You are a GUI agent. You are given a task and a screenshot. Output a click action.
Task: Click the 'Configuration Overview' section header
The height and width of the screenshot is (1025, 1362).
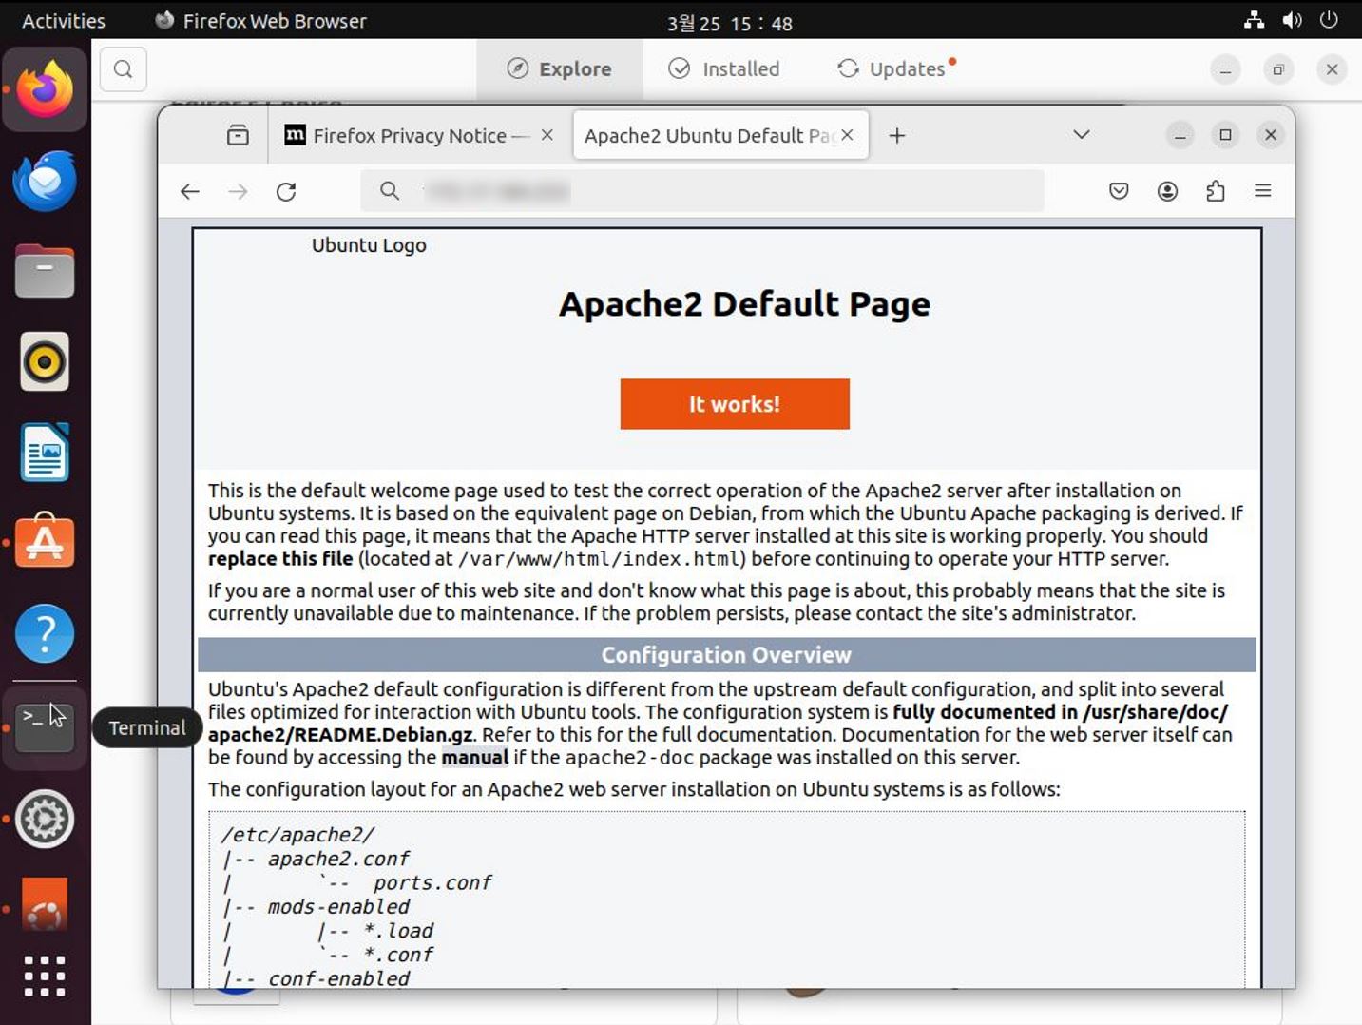tap(726, 655)
